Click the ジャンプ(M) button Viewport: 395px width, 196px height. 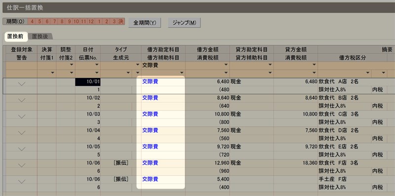pyautogui.click(x=184, y=23)
